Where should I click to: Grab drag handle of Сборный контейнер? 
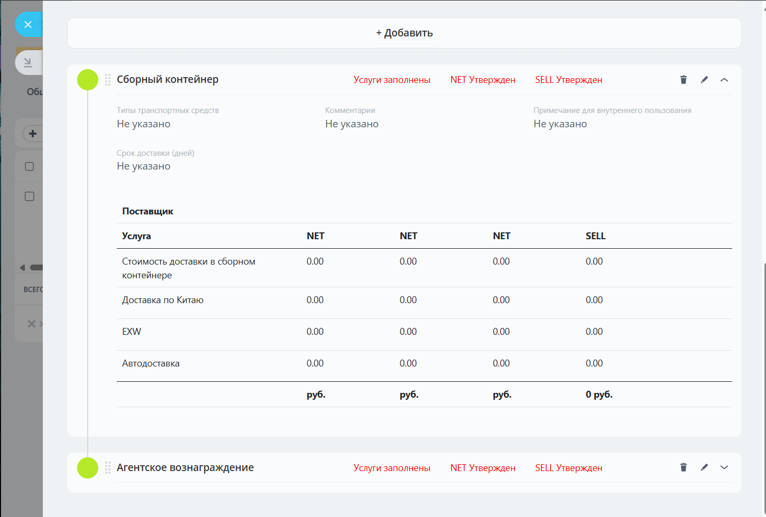click(108, 80)
